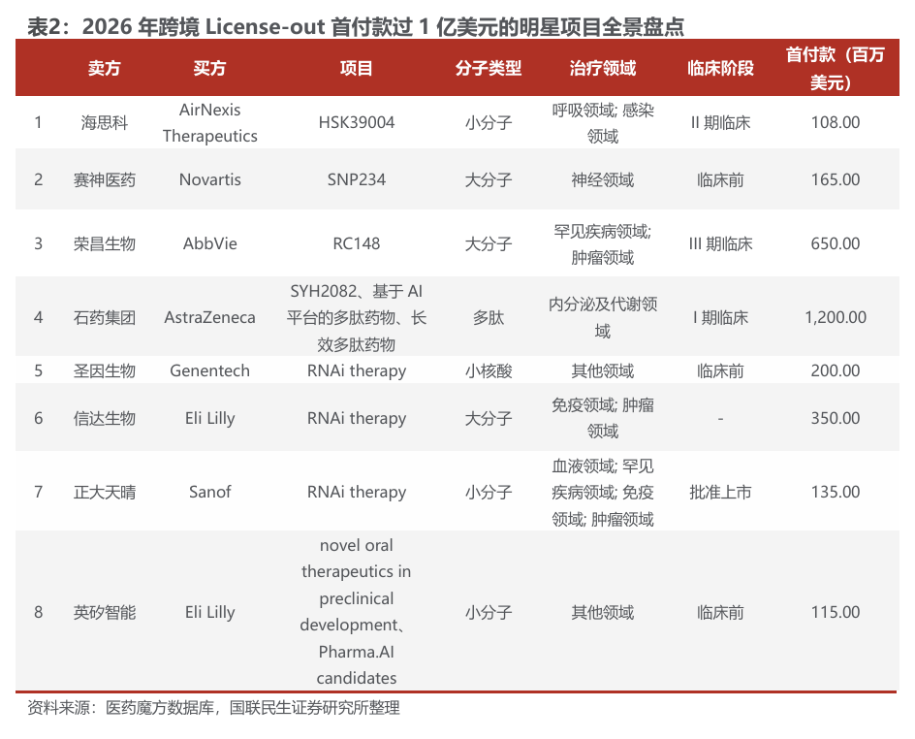Select the HSK39004 project cell
Image resolution: width=915 pixels, height=739 pixels.
[x=356, y=123]
